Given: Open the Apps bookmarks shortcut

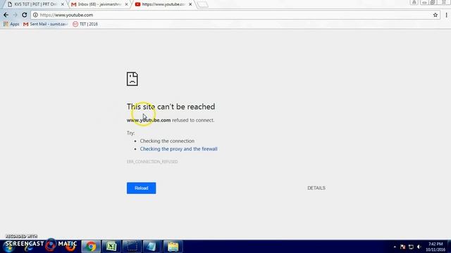Looking at the screenshot, I should 11,24.
